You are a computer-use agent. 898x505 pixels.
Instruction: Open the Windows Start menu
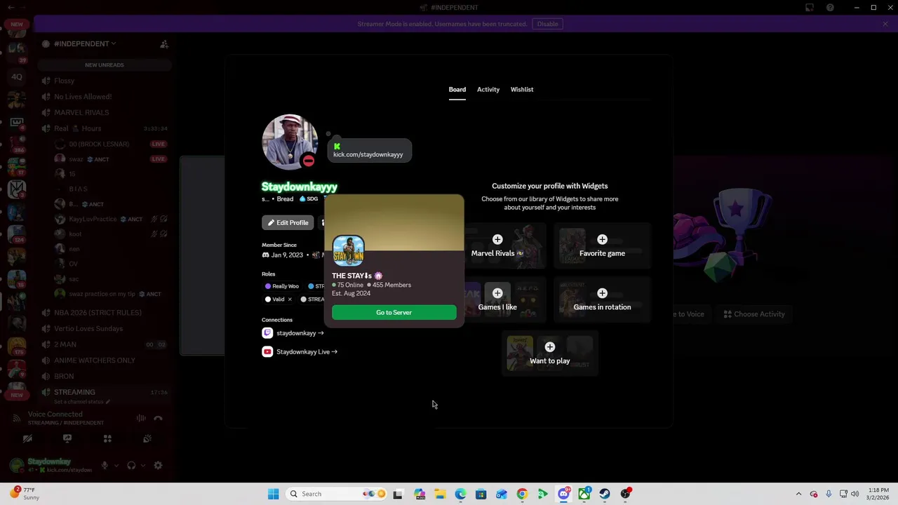click(x=273, y=494)
